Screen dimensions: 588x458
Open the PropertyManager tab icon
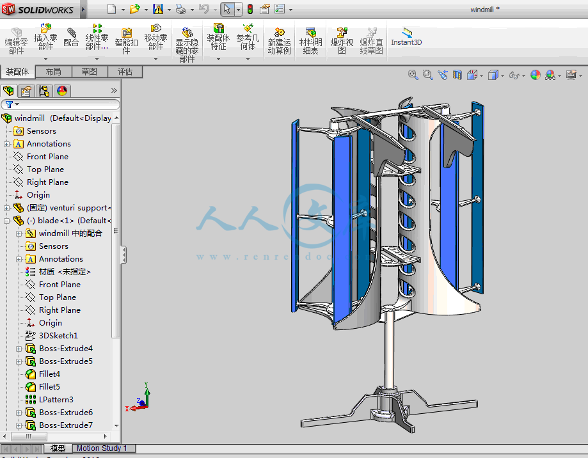coord(26,91)
